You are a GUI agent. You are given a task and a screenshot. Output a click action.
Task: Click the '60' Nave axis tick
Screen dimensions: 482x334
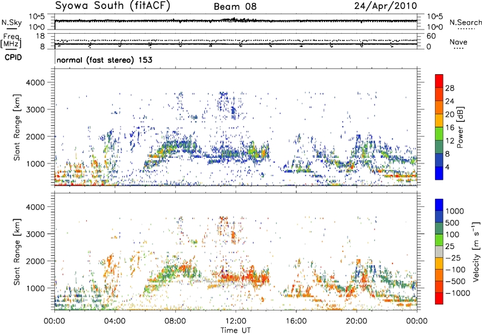tap(431, 36)
